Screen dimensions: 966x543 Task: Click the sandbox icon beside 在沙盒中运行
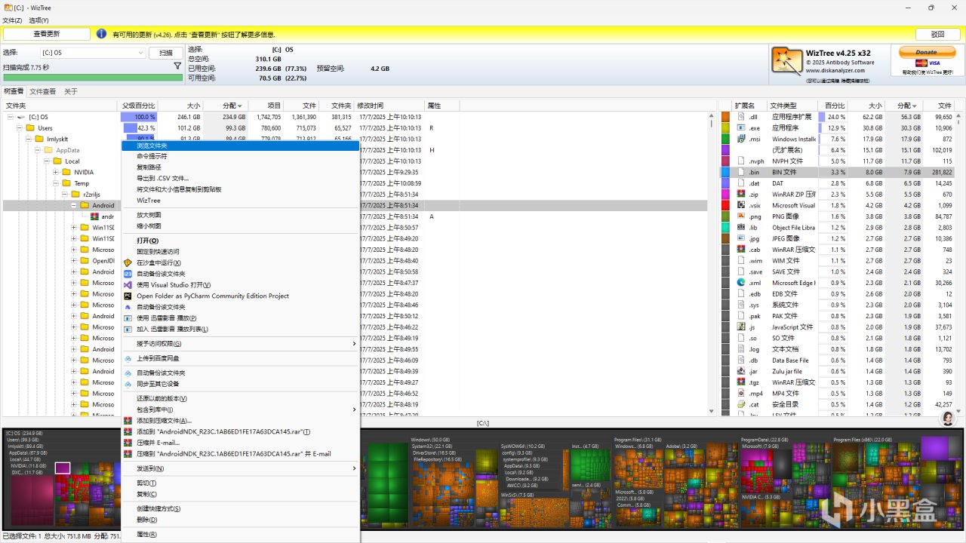(x=128, y=262)
